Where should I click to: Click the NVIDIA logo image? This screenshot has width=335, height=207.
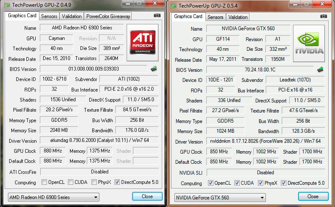pos(309,43)
